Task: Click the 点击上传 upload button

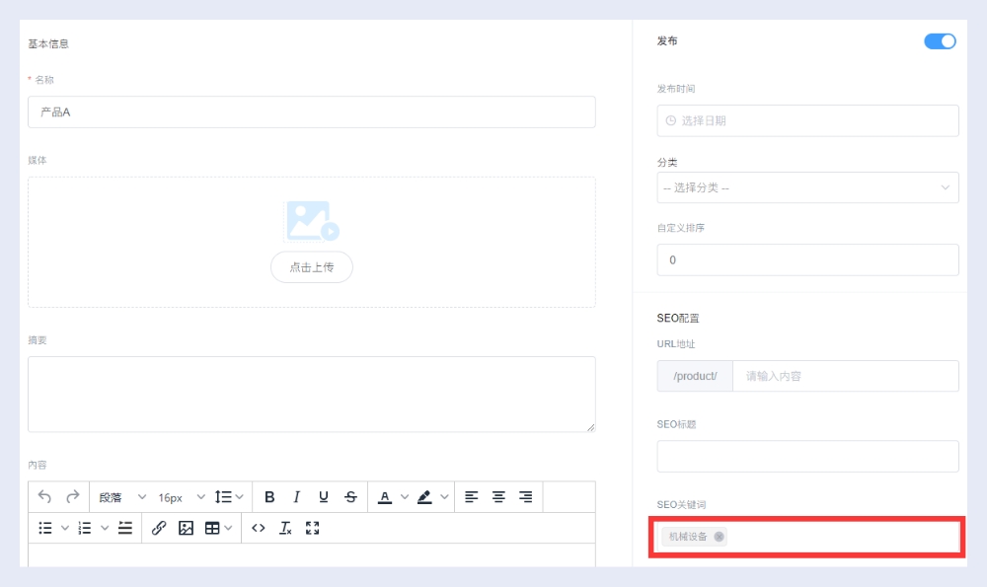Action: tap(311, 267)
